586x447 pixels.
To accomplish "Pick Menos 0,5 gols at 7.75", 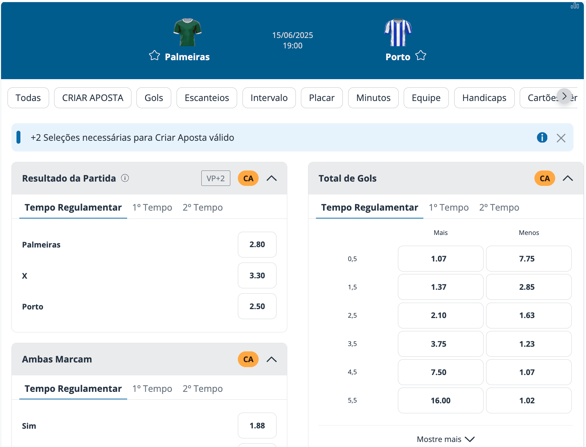I will tap(529, 259).
